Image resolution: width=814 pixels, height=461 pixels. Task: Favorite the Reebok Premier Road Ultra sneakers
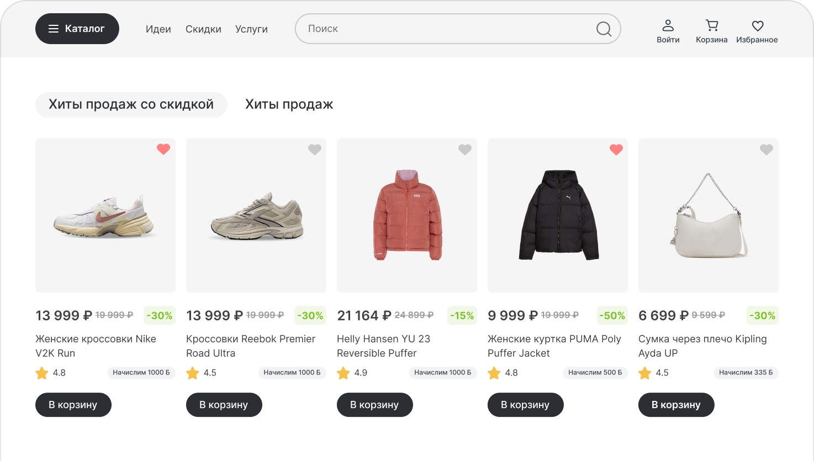(314, 149)
